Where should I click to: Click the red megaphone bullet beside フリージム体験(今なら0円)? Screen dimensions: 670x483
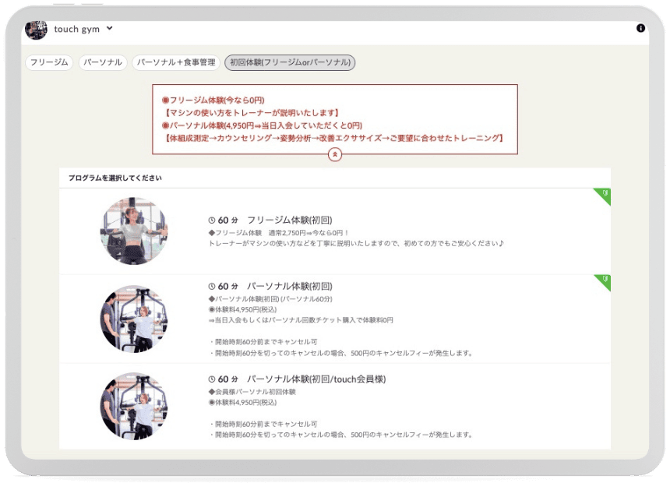point(165,98)
